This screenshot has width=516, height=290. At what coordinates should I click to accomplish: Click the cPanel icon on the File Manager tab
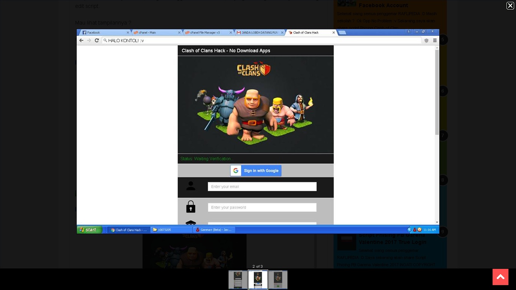(187, 32)
